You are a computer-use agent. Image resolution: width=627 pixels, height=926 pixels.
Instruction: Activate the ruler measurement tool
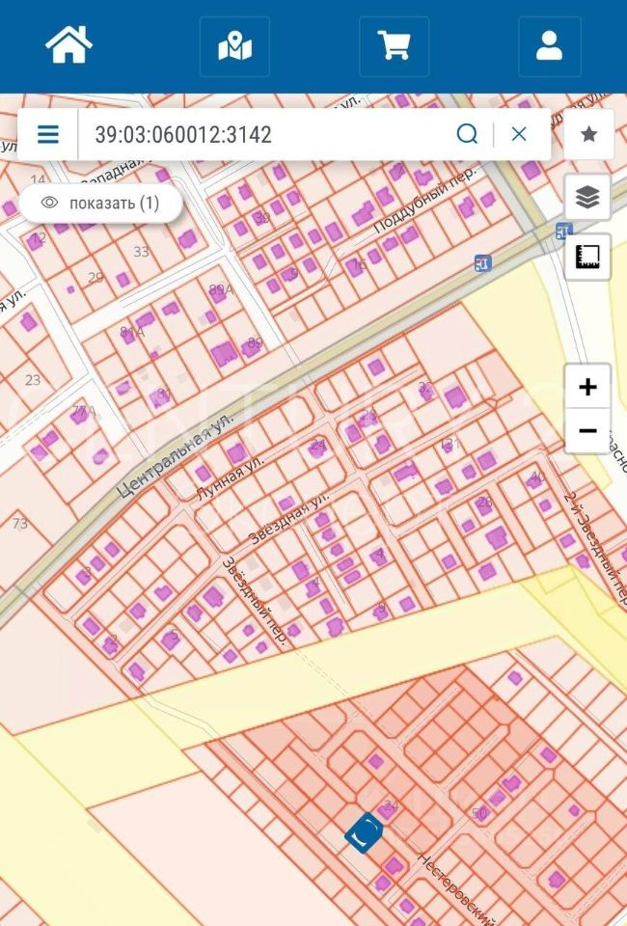[587, 256]
